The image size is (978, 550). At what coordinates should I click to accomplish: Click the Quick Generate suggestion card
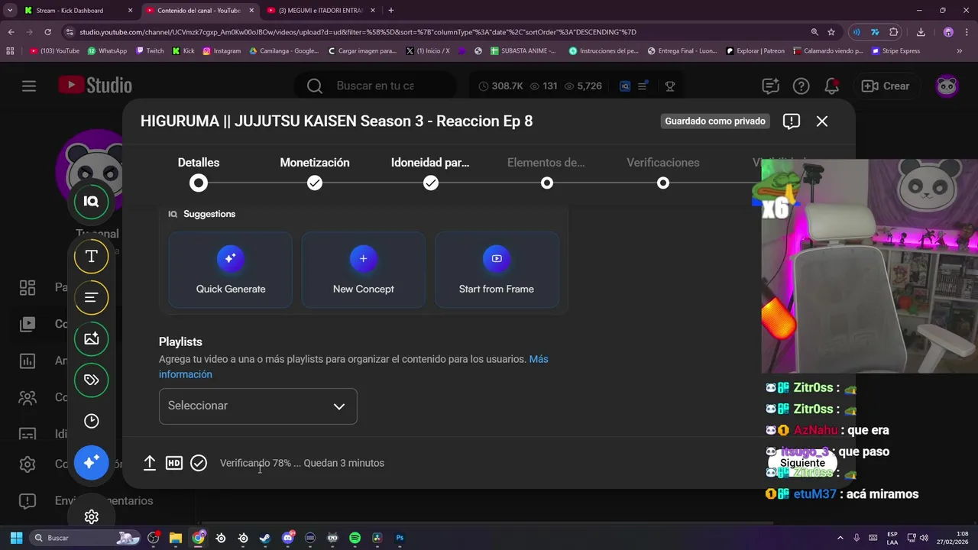(230, 270)
